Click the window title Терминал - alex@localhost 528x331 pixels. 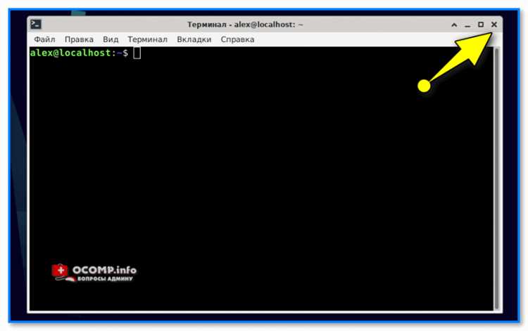pyautogui.click(x=245, y=25)
